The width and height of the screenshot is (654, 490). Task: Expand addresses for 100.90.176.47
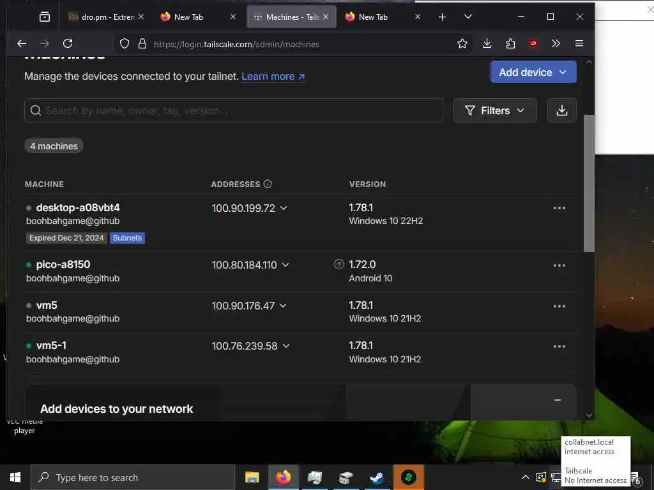283,306
